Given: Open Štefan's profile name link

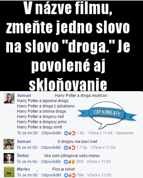Looking at the screenshot, I should pyautogui.click(x=23, y=155).
